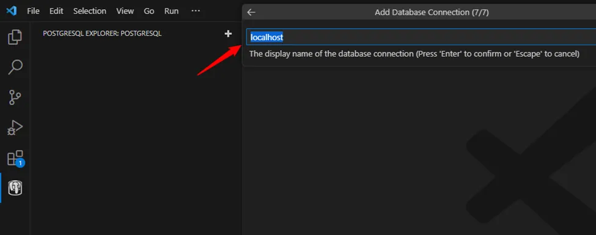596x235 pixels.
Task: Open the Go menu
Action: pos(149,11)
